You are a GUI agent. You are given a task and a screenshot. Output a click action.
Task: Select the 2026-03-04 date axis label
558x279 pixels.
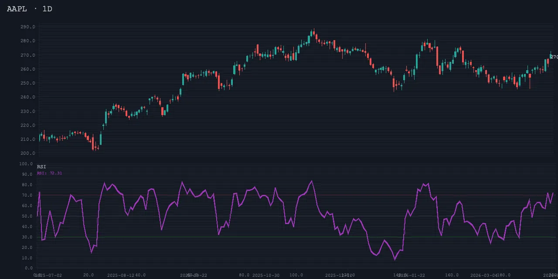click(x=483, y=276)
